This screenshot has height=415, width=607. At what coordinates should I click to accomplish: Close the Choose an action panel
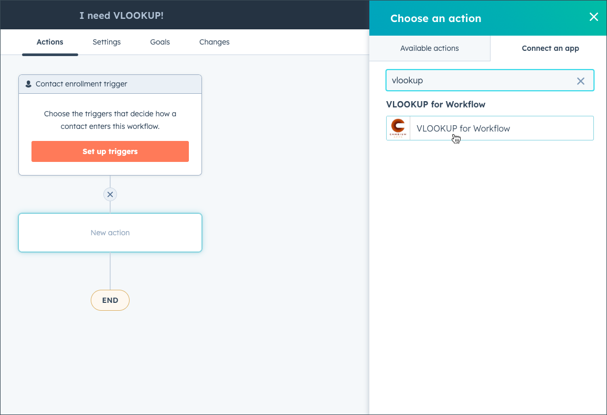593,17
